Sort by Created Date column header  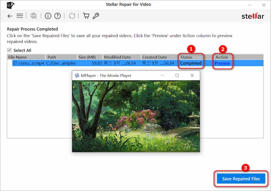click(160, 57)
